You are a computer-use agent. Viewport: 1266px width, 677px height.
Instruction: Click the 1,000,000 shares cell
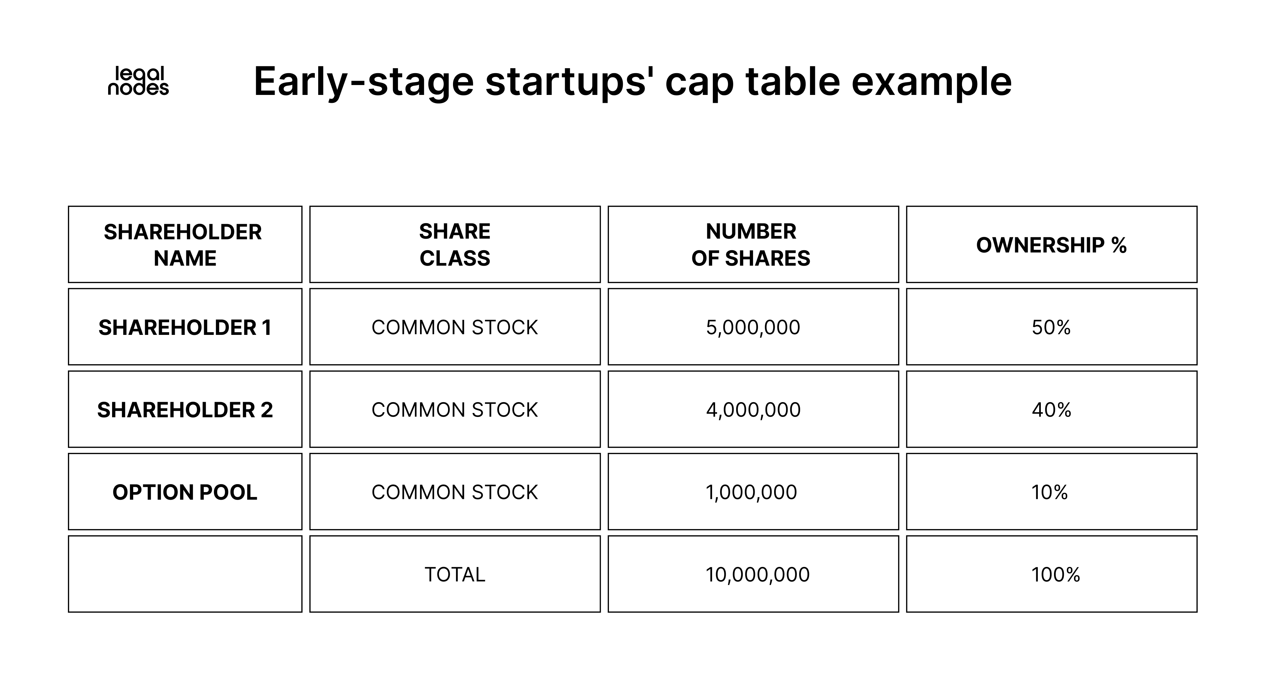(752, 492)
